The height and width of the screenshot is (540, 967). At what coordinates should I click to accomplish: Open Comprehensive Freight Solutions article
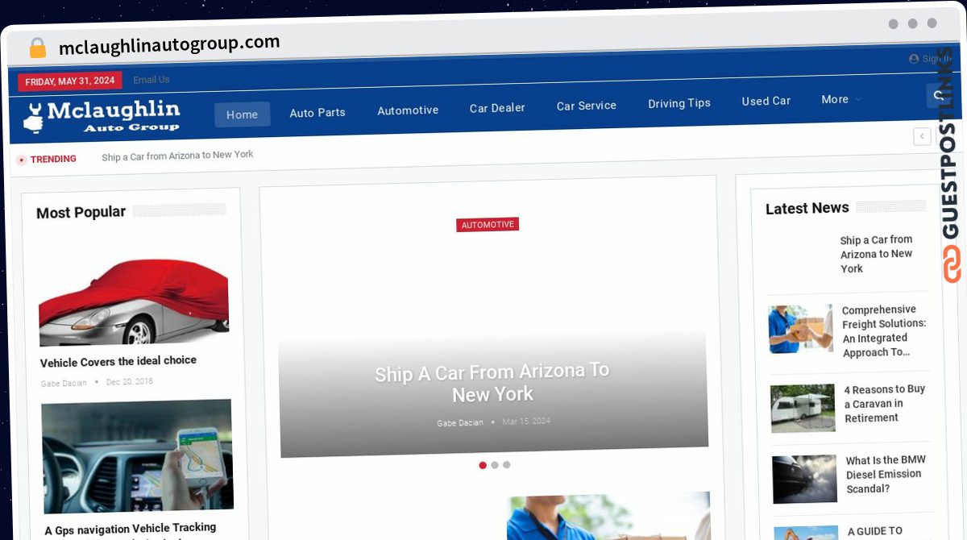click(884, 331)
